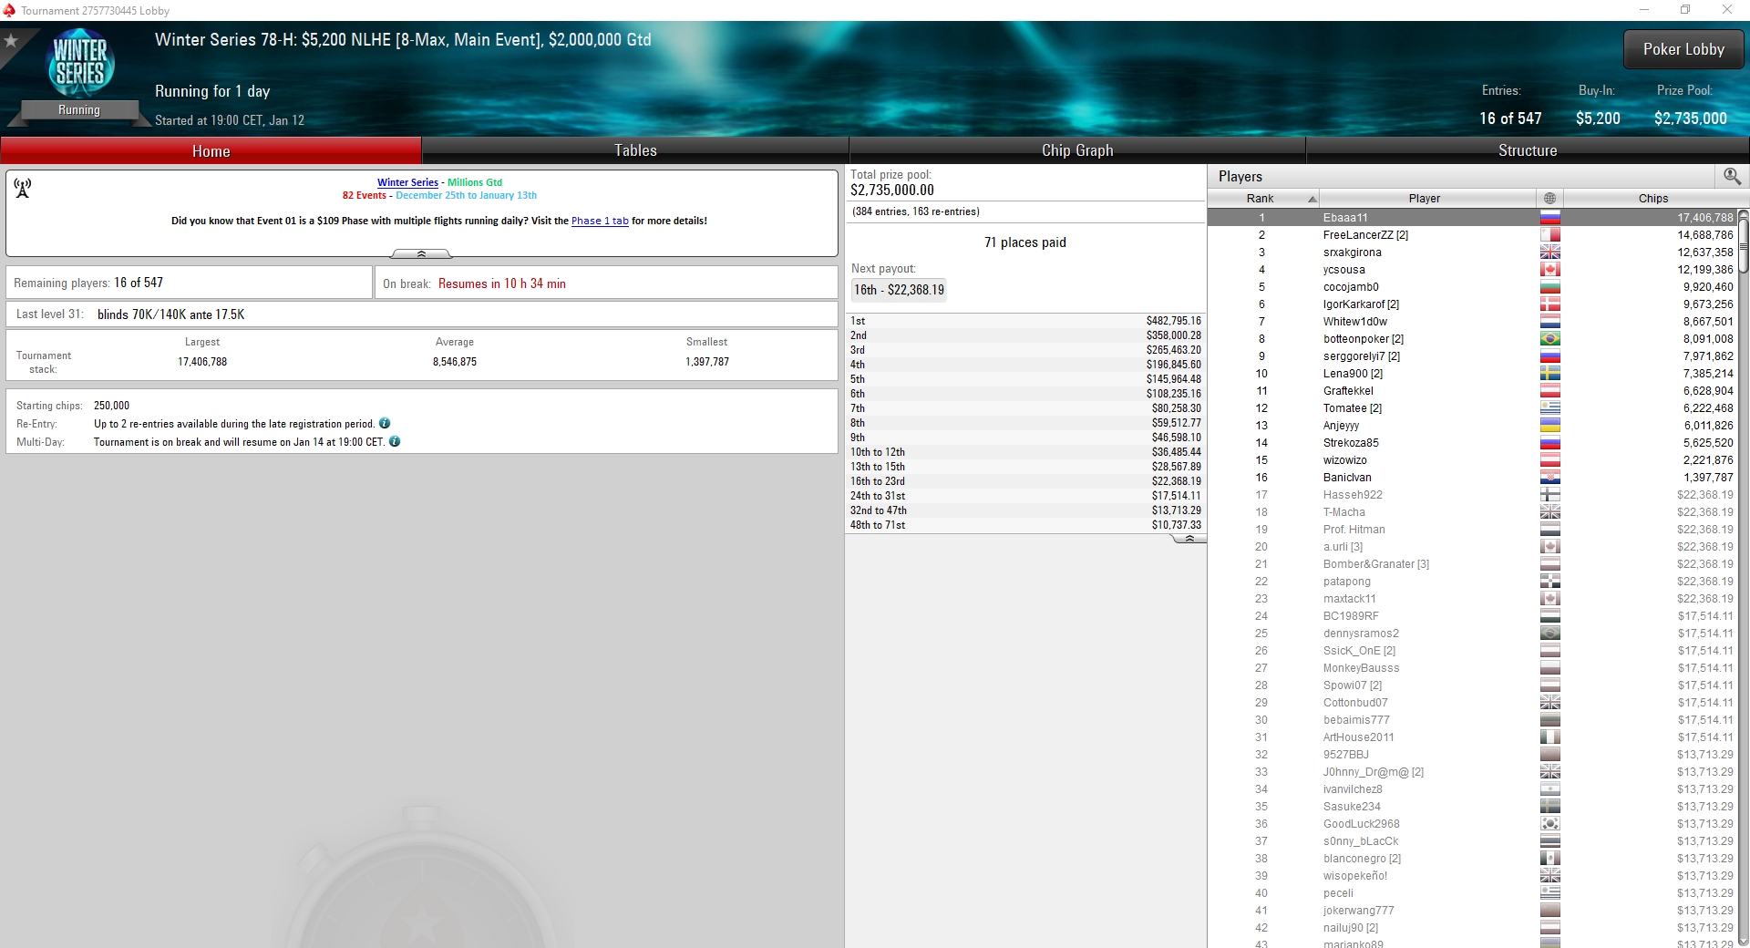Screen dimensions: 1750x948
Task: Click the 16th next payout box
Action: point(899,290)
